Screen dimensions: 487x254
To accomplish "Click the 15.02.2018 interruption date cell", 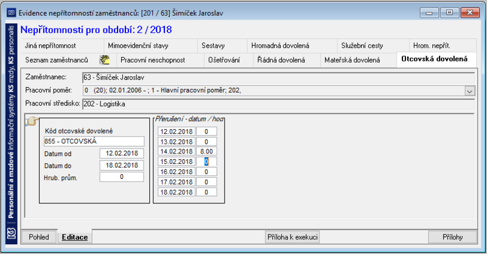I will [x=177, y=161].
